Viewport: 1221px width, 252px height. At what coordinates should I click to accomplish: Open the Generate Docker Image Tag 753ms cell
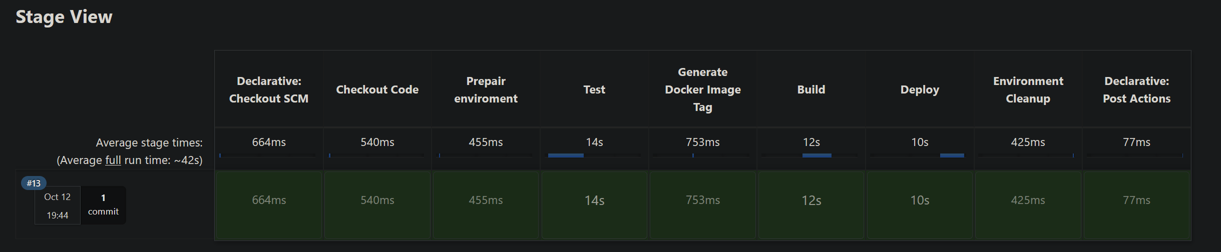click(703, 205)
